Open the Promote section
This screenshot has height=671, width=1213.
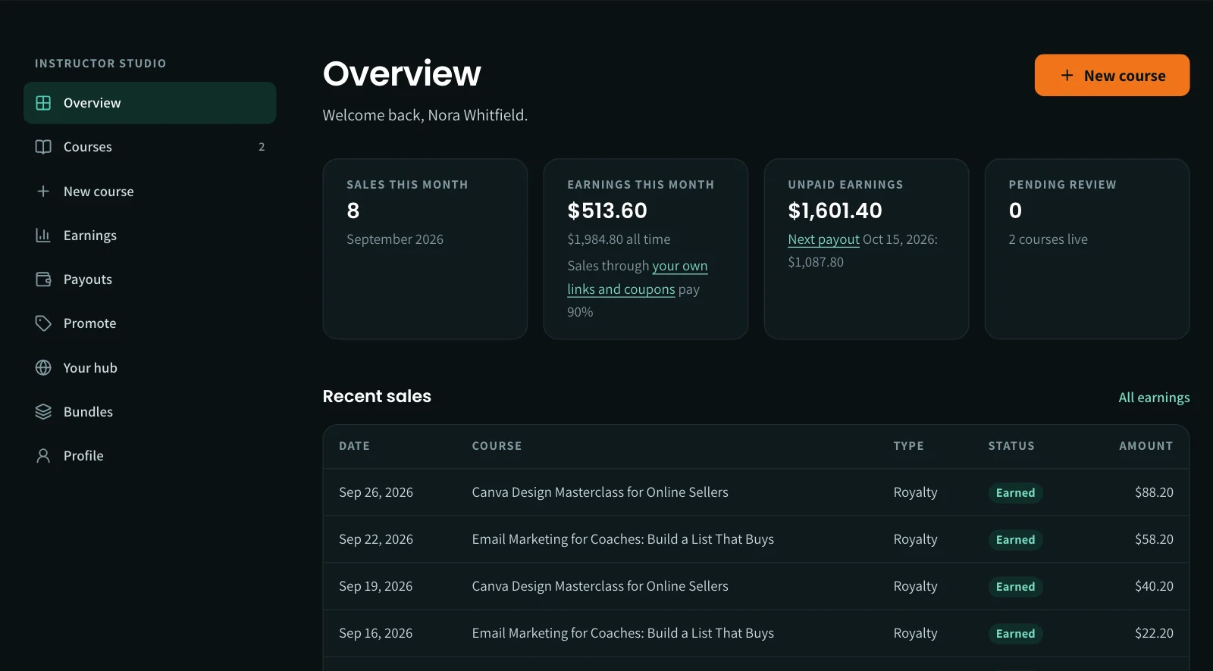click(150, 323)
